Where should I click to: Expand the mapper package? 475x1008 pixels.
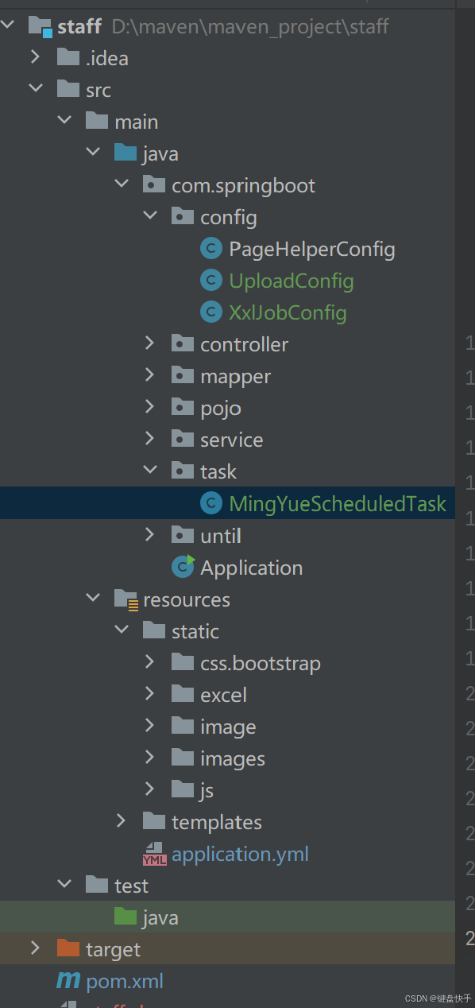[149, 375]
